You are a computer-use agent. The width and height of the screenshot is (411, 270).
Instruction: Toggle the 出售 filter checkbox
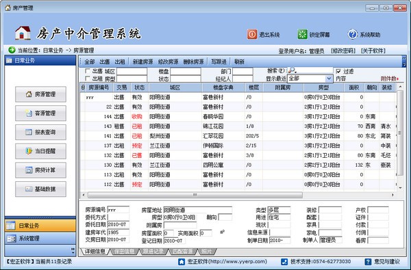pos(88,71)
